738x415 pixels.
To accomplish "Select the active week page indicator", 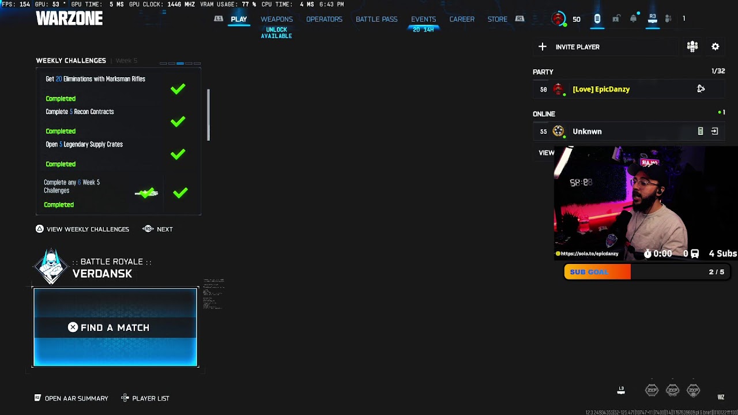I will (180, 63).
